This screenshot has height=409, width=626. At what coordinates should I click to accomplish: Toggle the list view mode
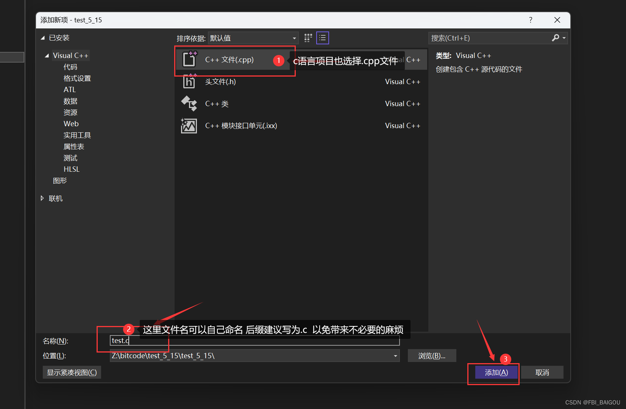(322, 38)
